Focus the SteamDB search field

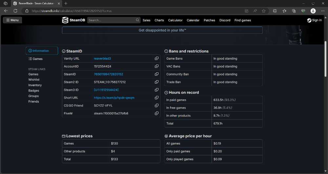click(x=112, y=20)
